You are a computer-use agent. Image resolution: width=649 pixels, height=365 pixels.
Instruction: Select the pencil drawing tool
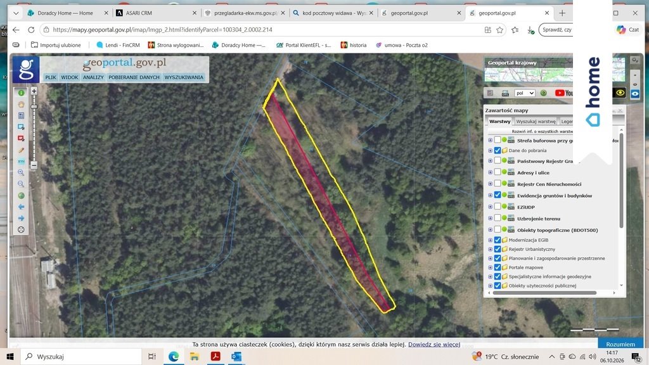(x=21, y=150)
